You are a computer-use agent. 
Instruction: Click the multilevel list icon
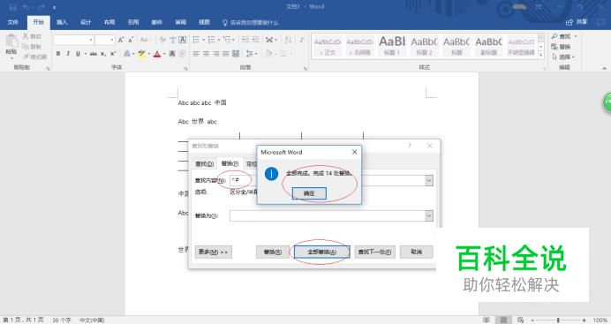tap(227, 40)
